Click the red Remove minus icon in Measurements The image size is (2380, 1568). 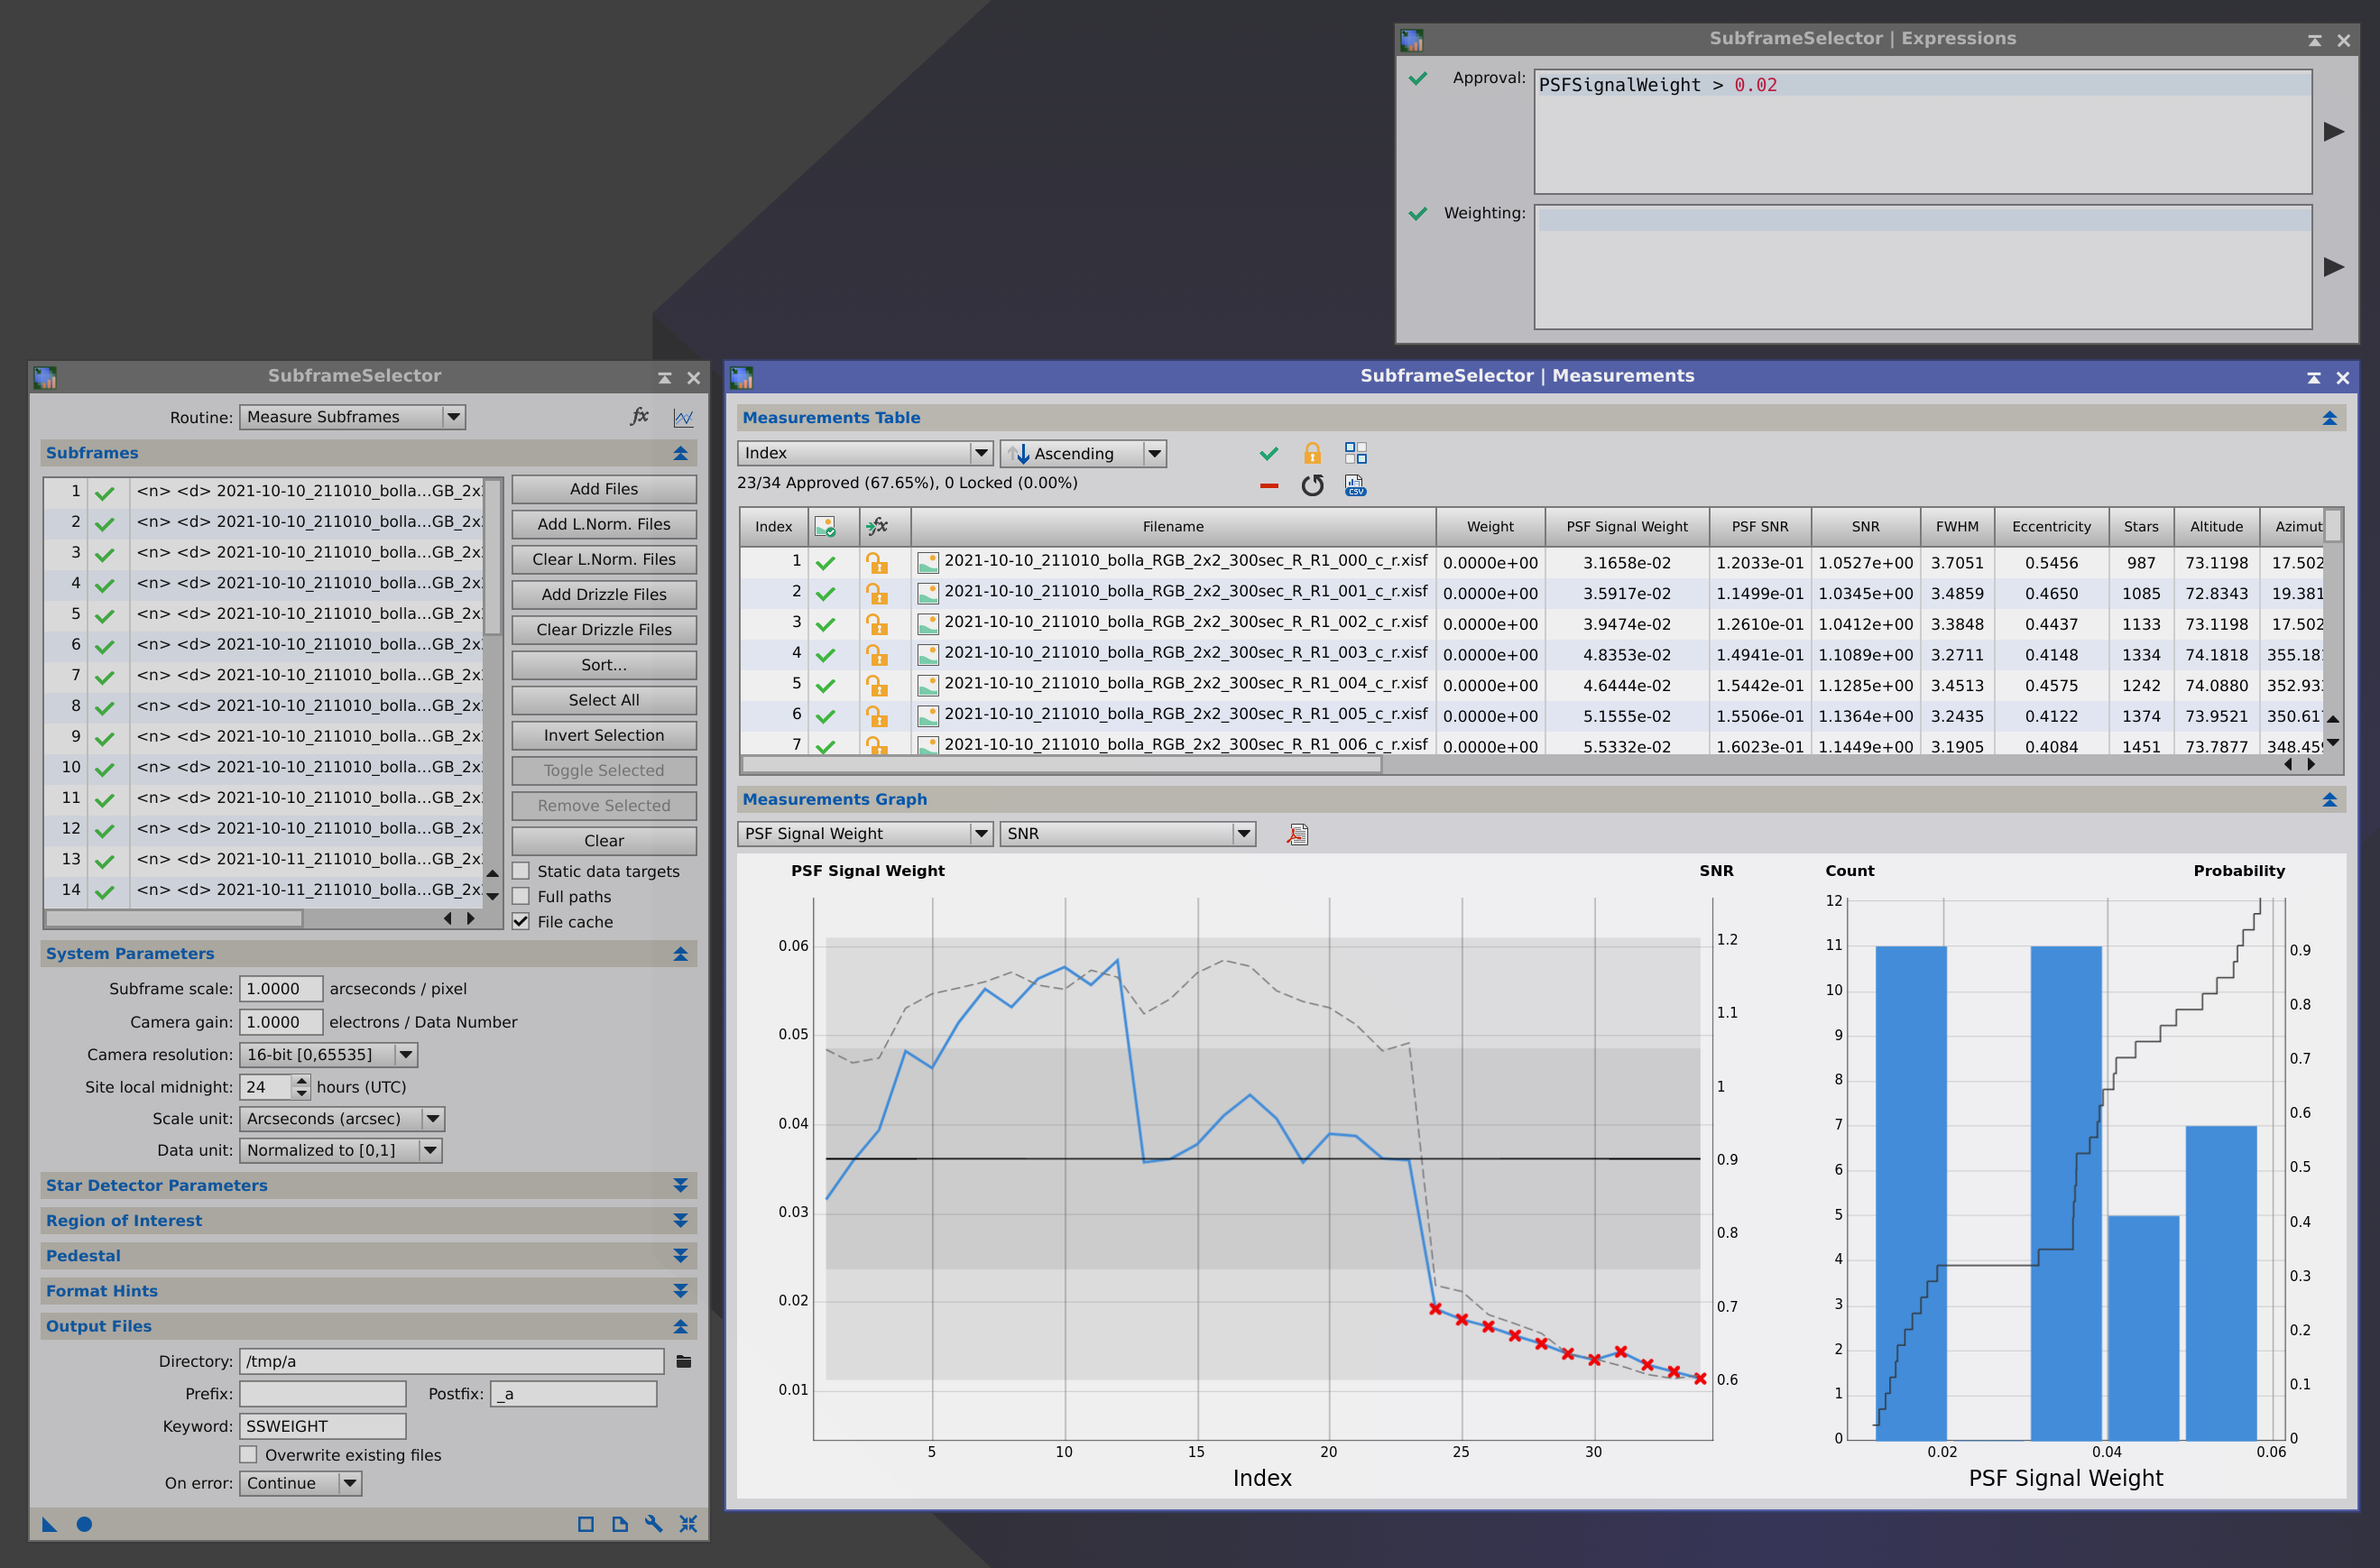click(x=1269, y=486)
